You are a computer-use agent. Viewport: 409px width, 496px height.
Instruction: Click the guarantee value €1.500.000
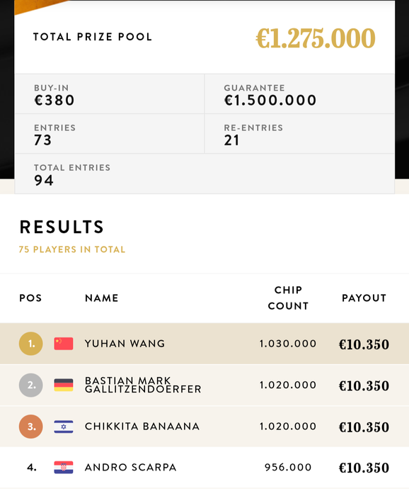pyautogui.click(x=270, y=101)
